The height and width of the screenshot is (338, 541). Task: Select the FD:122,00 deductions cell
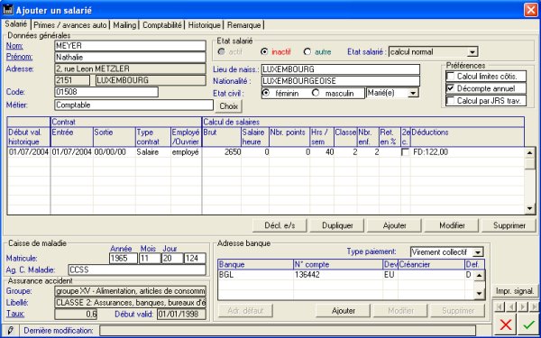tap(467, 152)
